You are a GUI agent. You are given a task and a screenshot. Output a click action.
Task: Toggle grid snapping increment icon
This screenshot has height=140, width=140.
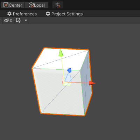point(58,5)
